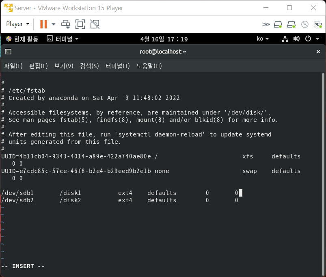The image size is (326, 277).
Task: Open the 도움말(H) menu
Action: coord(149,66)
